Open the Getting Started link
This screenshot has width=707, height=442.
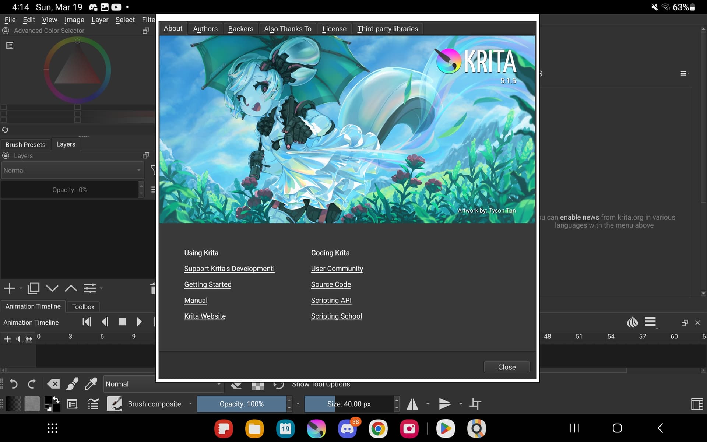click(208, 285)
